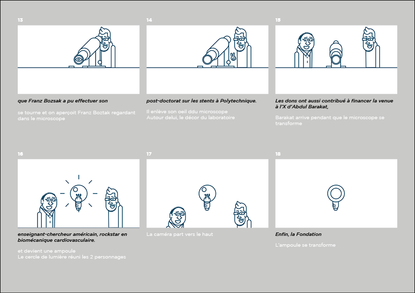
Task: Click caption 'que Franz Bozsak a pu effectuer son'
Action: coord(63,101)
